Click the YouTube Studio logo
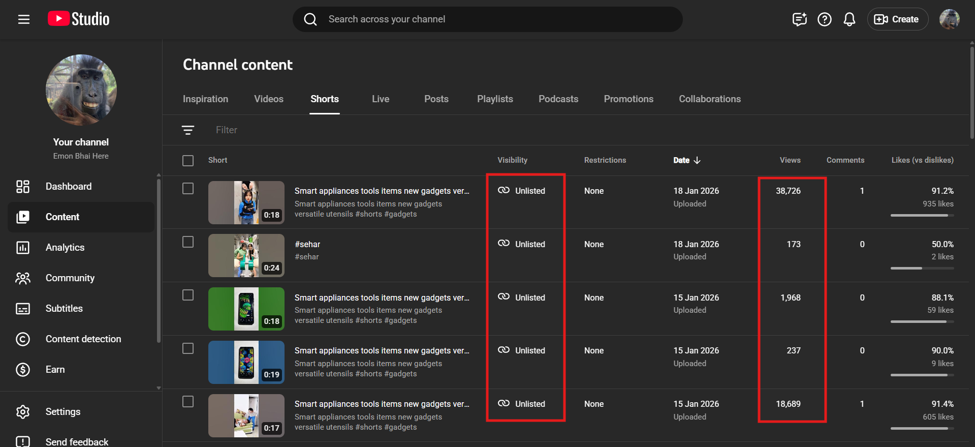The height and width of the screenshot is (447, 975). [x=79, y=19]
